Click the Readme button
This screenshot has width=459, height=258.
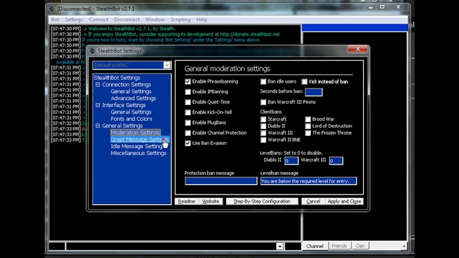click(x=186, y=201)
